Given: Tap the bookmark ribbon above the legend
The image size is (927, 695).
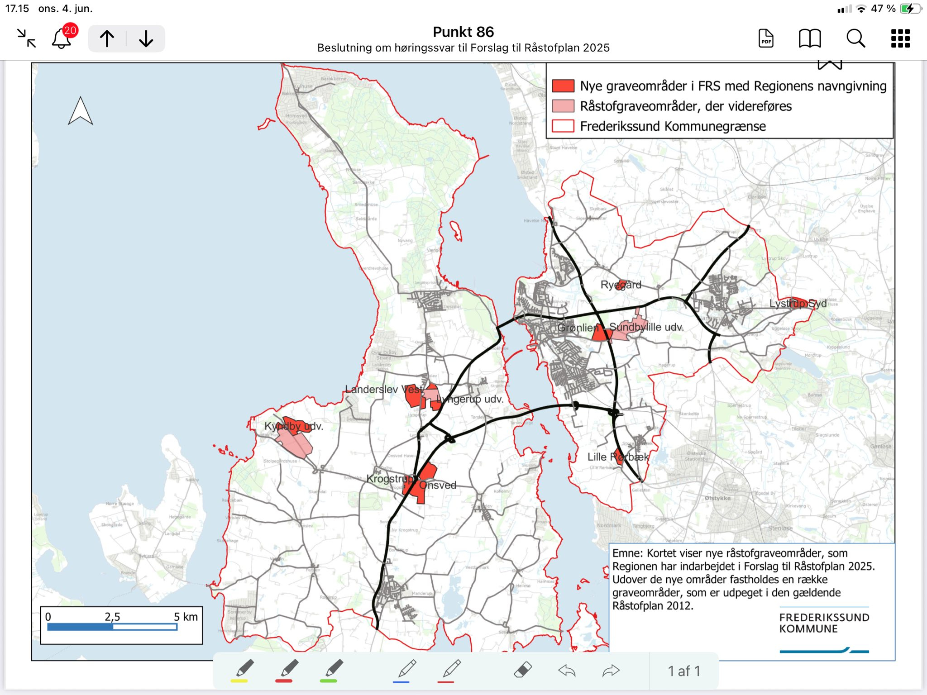Looking at the screenshot, I should (x=830, y=64).
